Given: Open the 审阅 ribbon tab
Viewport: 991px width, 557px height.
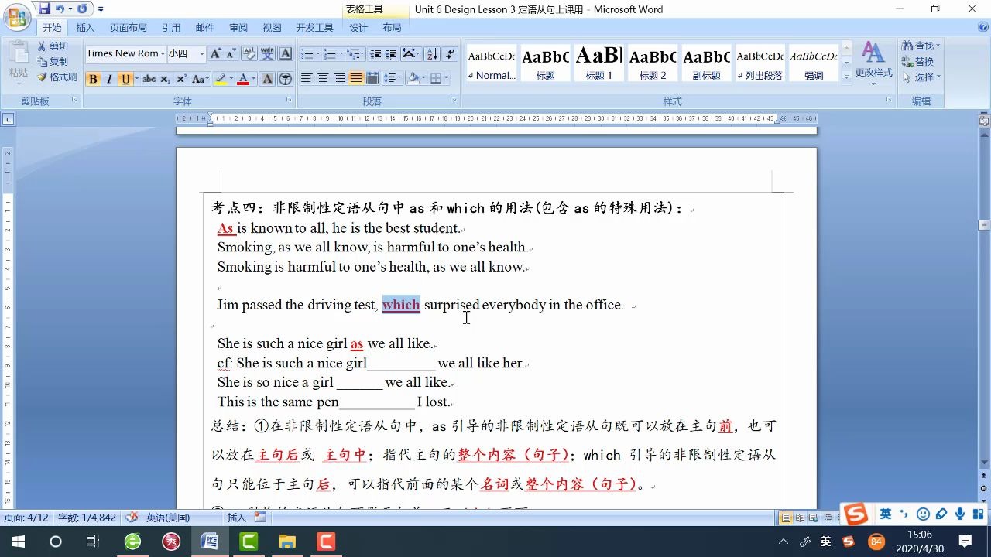Looking at the screenshot, I should (238, 27).
